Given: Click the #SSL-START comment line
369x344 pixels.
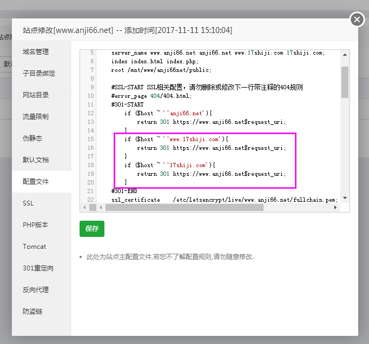Looking at the screenshot, I should pyautogui.click(x=207, y=87).
